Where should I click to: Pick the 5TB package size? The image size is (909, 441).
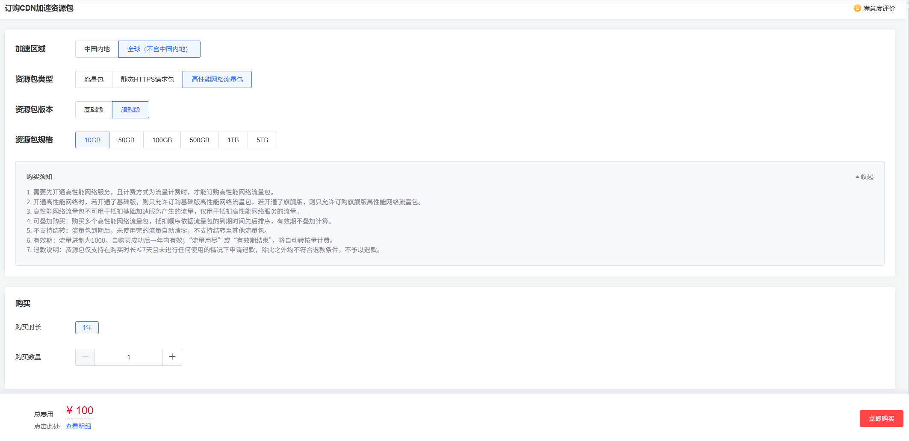262,140
